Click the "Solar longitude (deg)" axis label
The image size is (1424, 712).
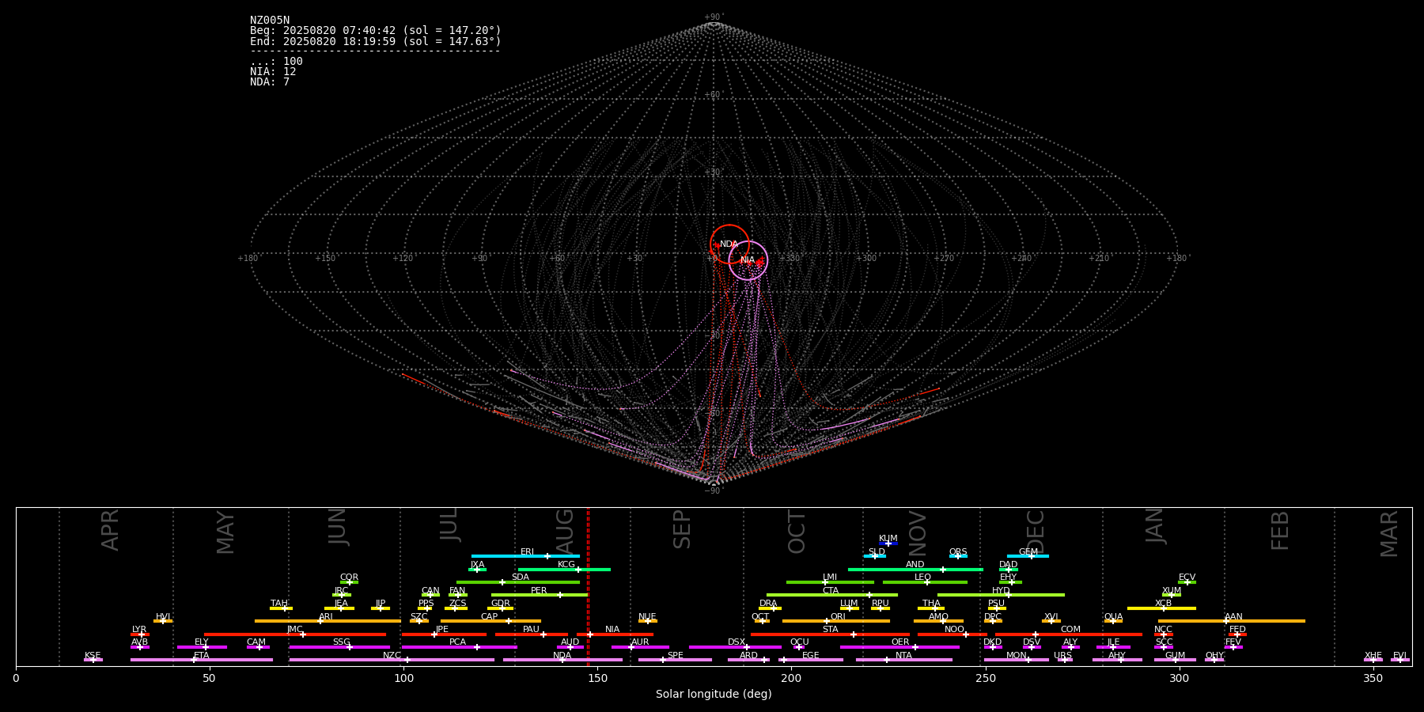point(714,695)
